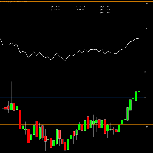153x153 pixels.
Task: Click the chart symbol title text
Action: (x=13, y=2)
